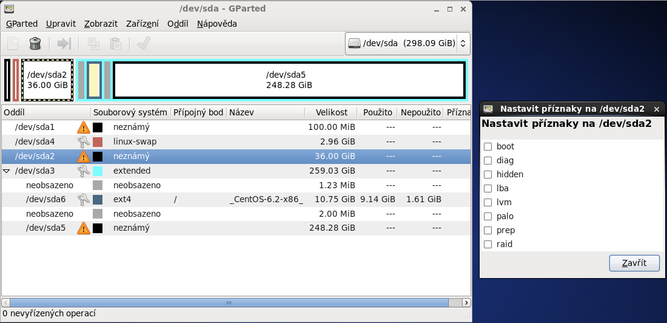Maximize the GParted window
Screen dimensions: 667x323
coord(450,9)
